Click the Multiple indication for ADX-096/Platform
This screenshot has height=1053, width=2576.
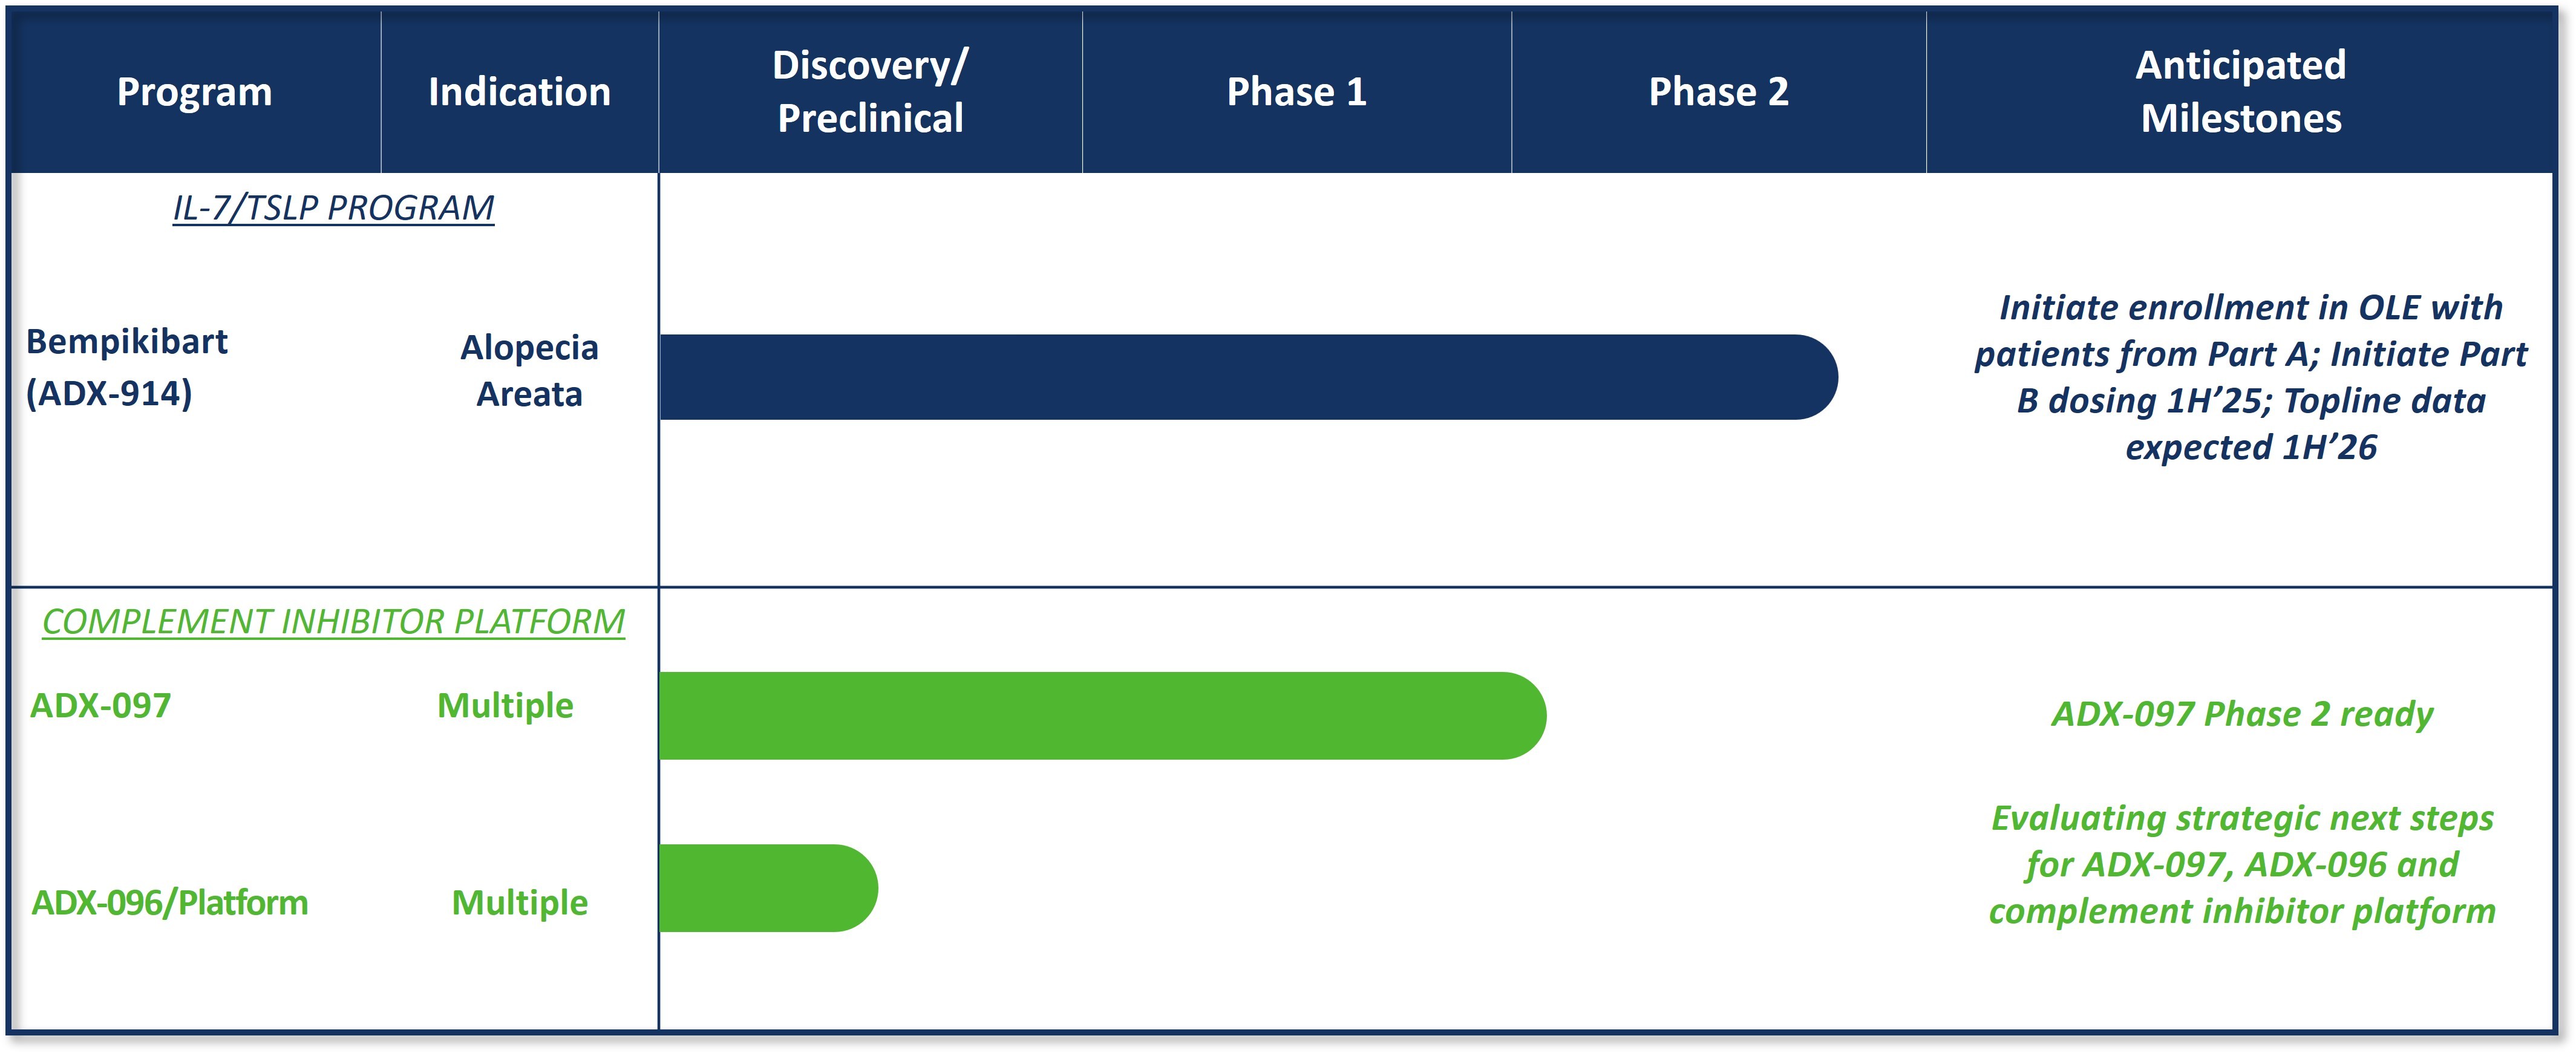pos(519,903)
